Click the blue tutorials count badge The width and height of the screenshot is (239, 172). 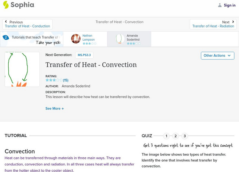(x=6, y=37)
